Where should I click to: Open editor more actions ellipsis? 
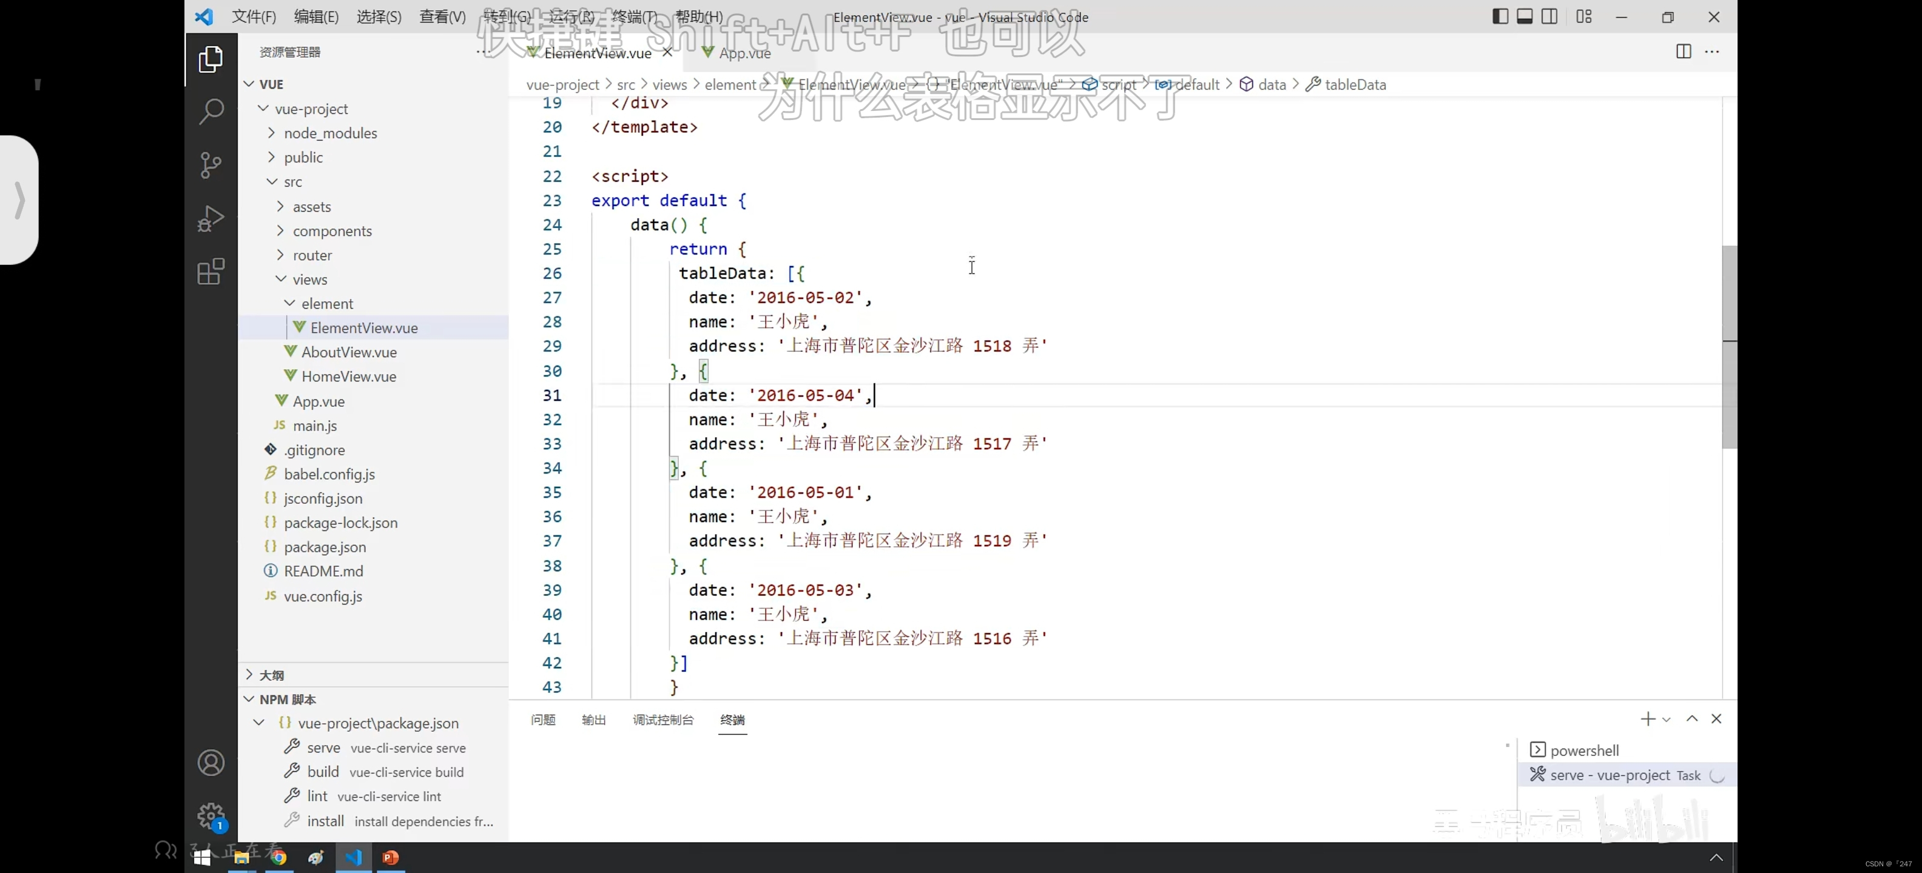(x=1712, y=52)
